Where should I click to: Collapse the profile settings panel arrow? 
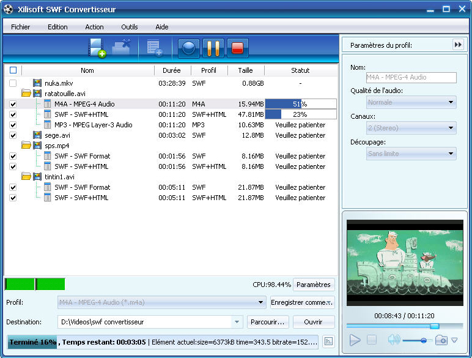point(458,45)
